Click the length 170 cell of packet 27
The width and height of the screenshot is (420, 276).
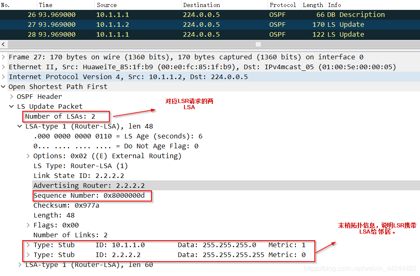[318, 25]
